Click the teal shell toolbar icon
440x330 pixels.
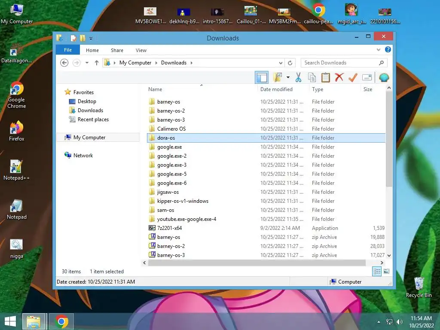tap(384, 77)
